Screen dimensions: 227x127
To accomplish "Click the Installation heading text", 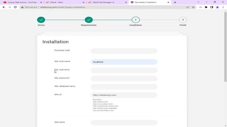I will pyautogui.click(x=55, y=42).
